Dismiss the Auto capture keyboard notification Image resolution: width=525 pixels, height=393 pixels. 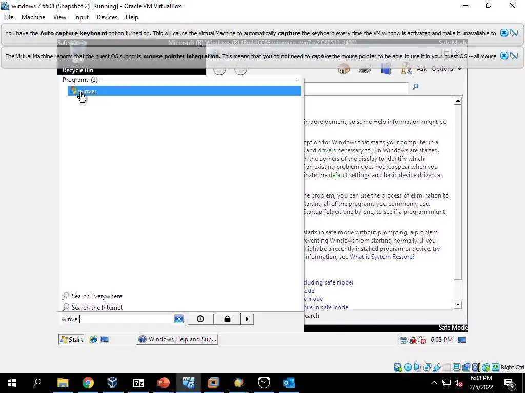[504, 33]
